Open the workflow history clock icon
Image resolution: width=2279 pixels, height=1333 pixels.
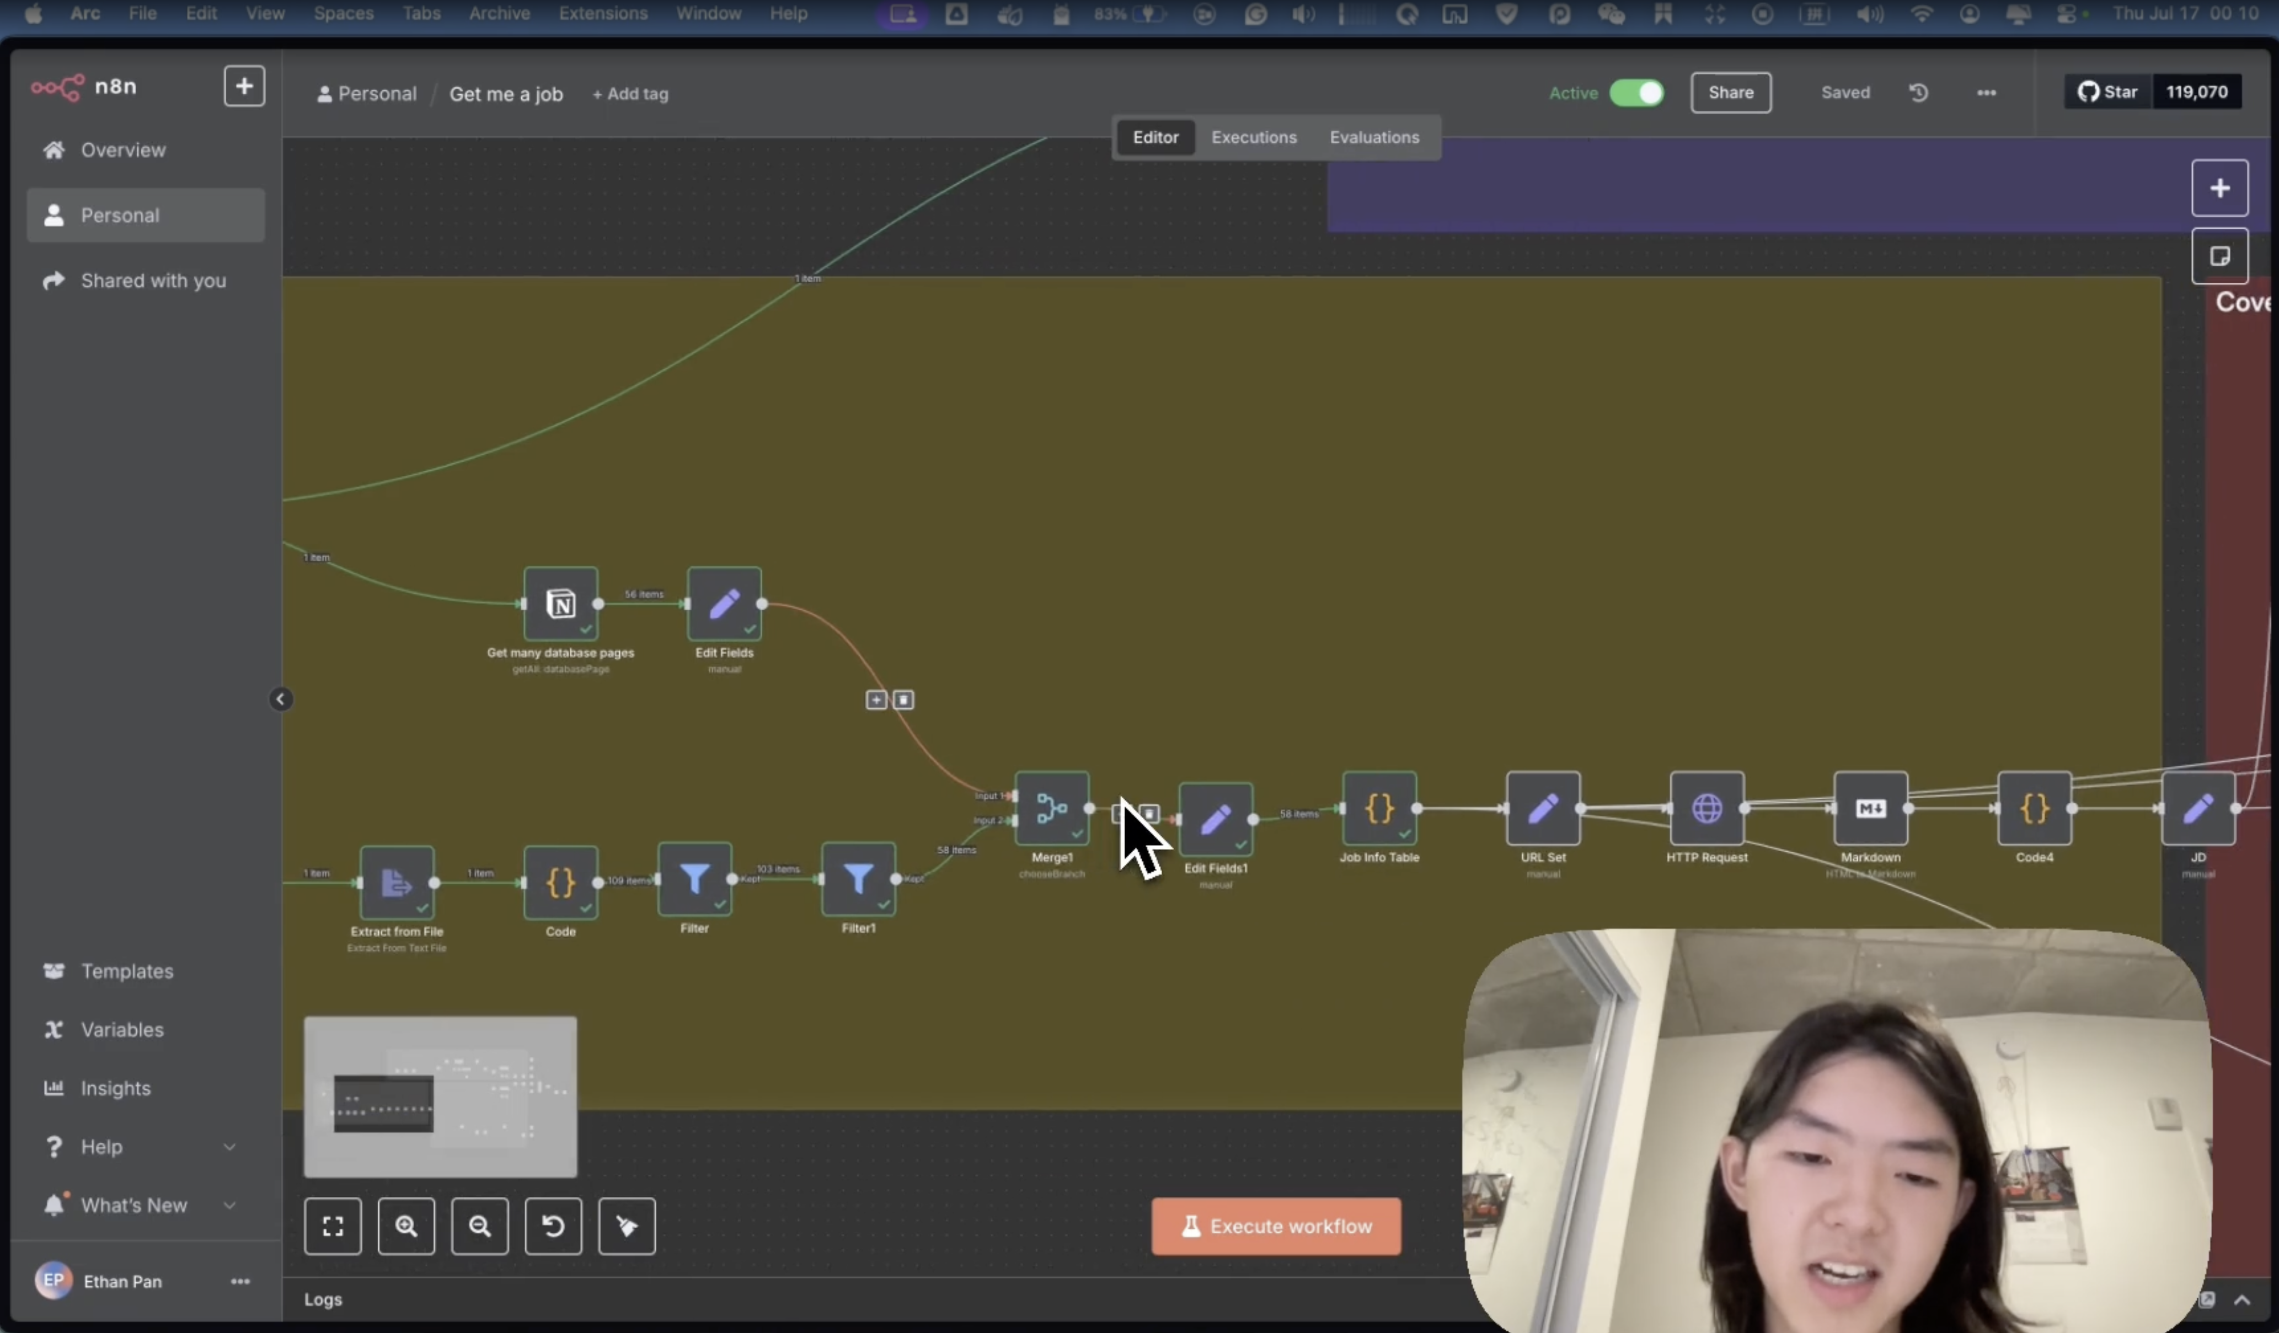(1918, 93)
